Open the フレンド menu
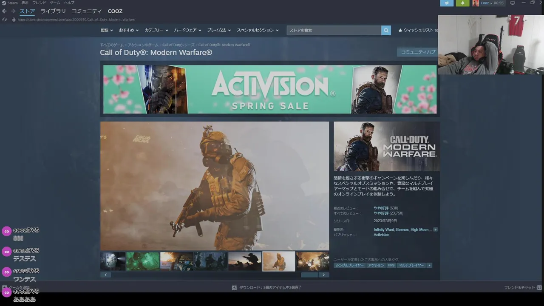 pos(39,3)
